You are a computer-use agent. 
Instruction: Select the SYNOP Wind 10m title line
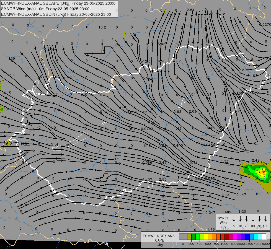click(45, 9)
